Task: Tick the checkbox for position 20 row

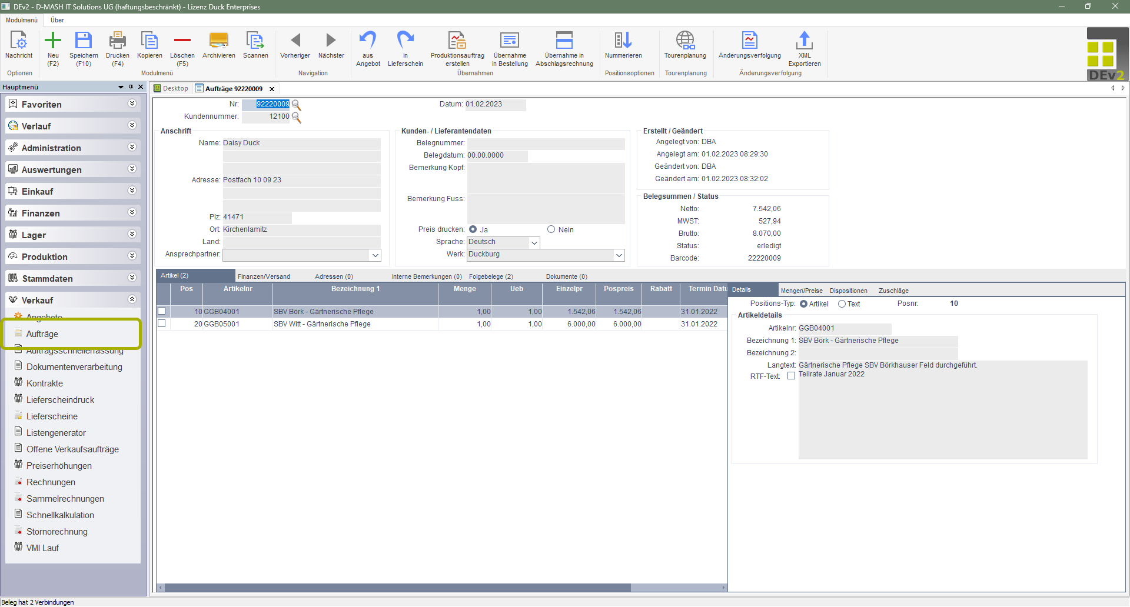Action: (x=162, y=323)
